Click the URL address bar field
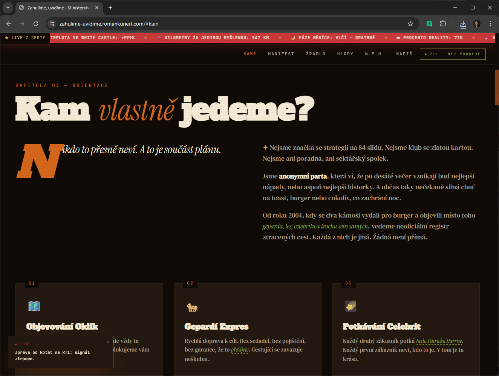Viewport: 499px width, 376px height. click(x=226, y=24)
